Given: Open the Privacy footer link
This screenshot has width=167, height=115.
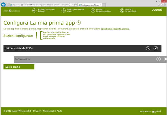Looking at the screenshot, I should 37,111.
